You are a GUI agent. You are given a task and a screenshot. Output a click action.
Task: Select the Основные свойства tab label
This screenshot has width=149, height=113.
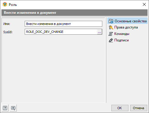click(130, 21)
